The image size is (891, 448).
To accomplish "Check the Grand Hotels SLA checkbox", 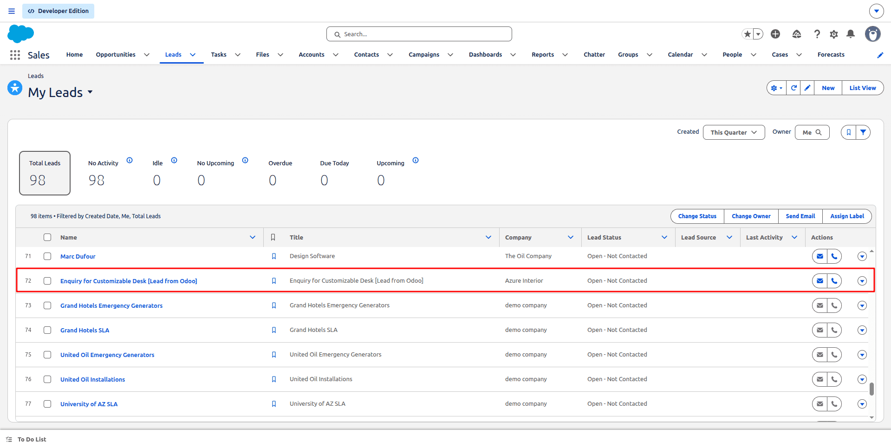I will coord(47,330).
